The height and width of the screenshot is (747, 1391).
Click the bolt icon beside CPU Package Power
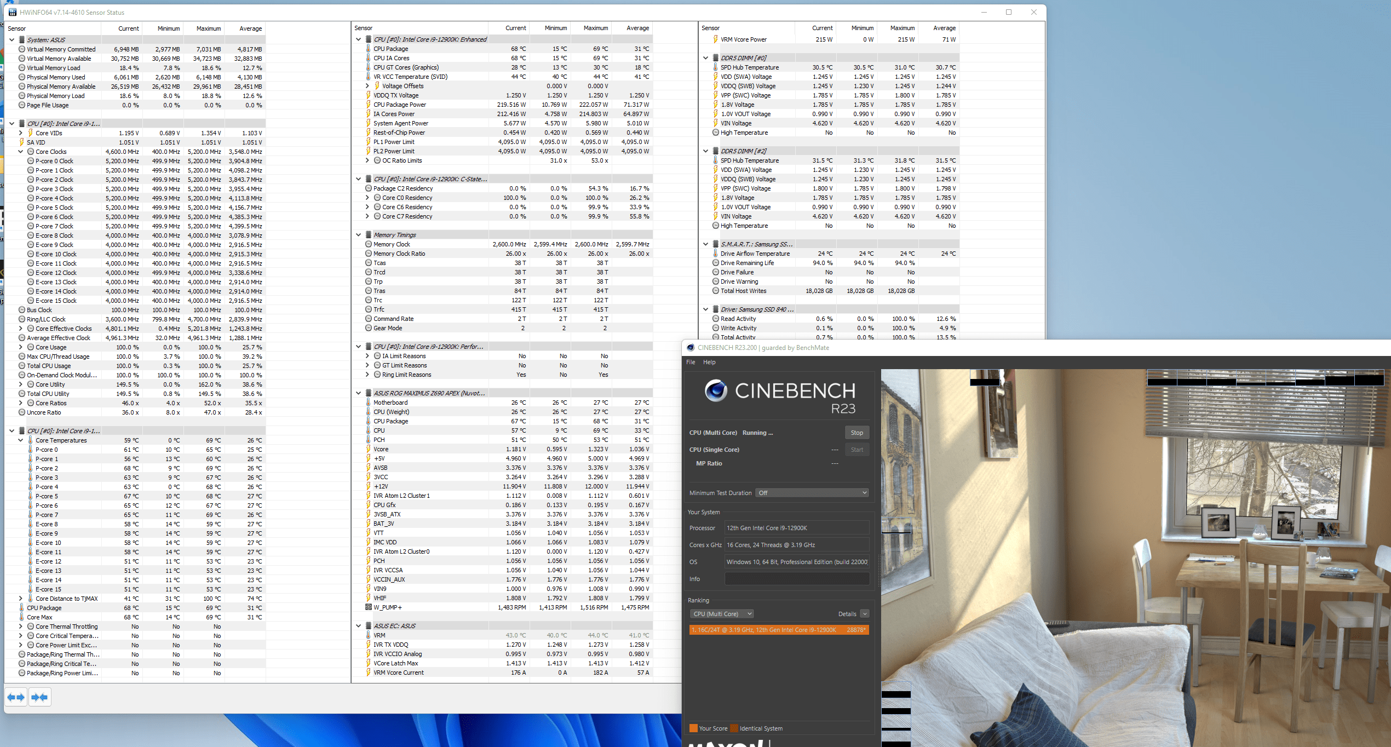click(368, 105)
